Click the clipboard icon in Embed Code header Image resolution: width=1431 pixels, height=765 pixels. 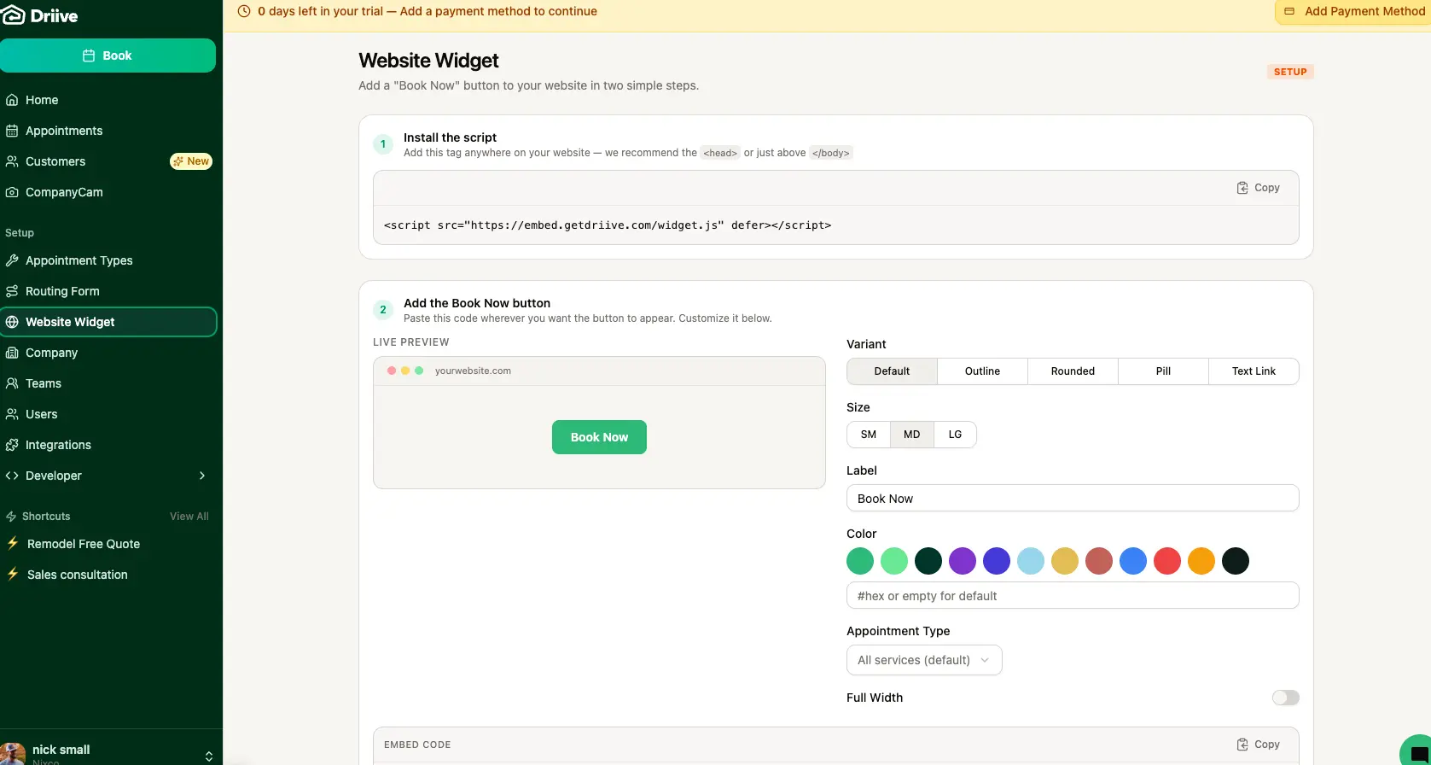1242,745
